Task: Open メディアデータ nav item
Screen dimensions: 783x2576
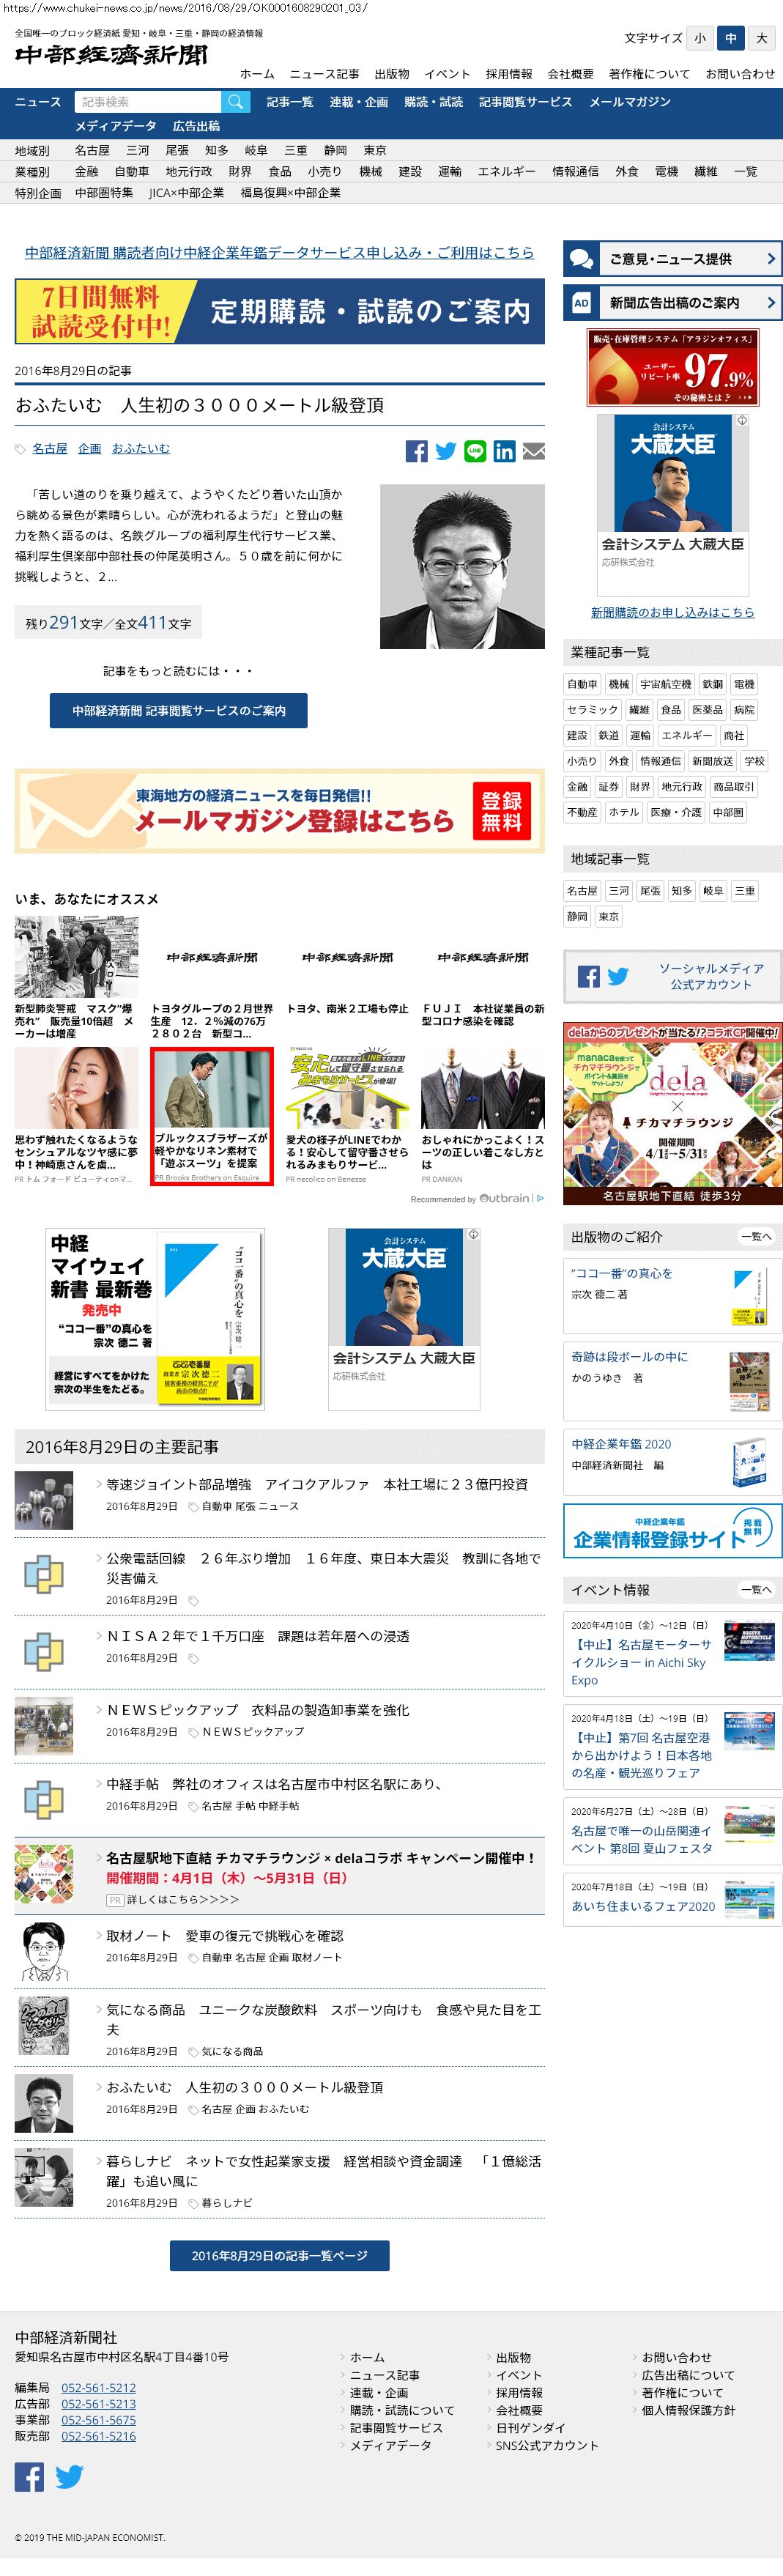Action: pyautogui.click(x=116, y=126)
